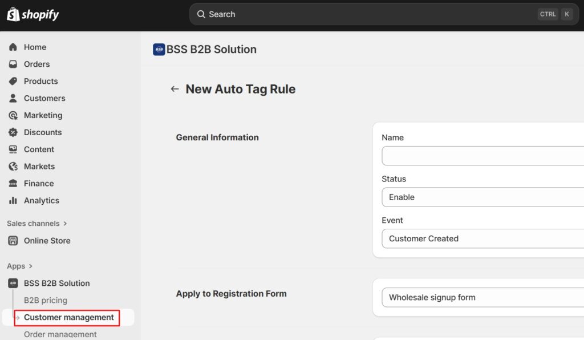This screenshot has height=340, width=584.
Task: Open the Discounts menu item
Action: [x=43, y=132]
